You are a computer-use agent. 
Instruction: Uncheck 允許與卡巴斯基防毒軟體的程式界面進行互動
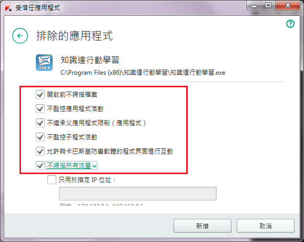coord(40,152)
